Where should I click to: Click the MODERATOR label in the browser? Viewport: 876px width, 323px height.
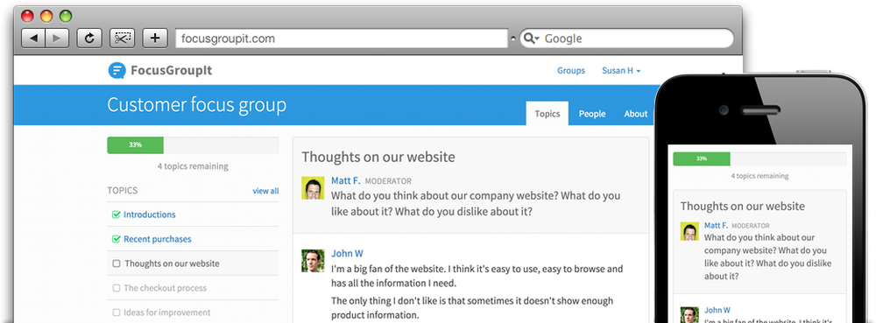coord(388,181)
